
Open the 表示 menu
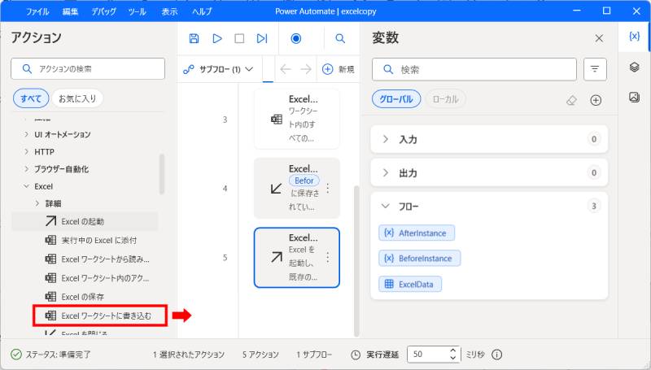pyautogui.click(x=169, y=11)
